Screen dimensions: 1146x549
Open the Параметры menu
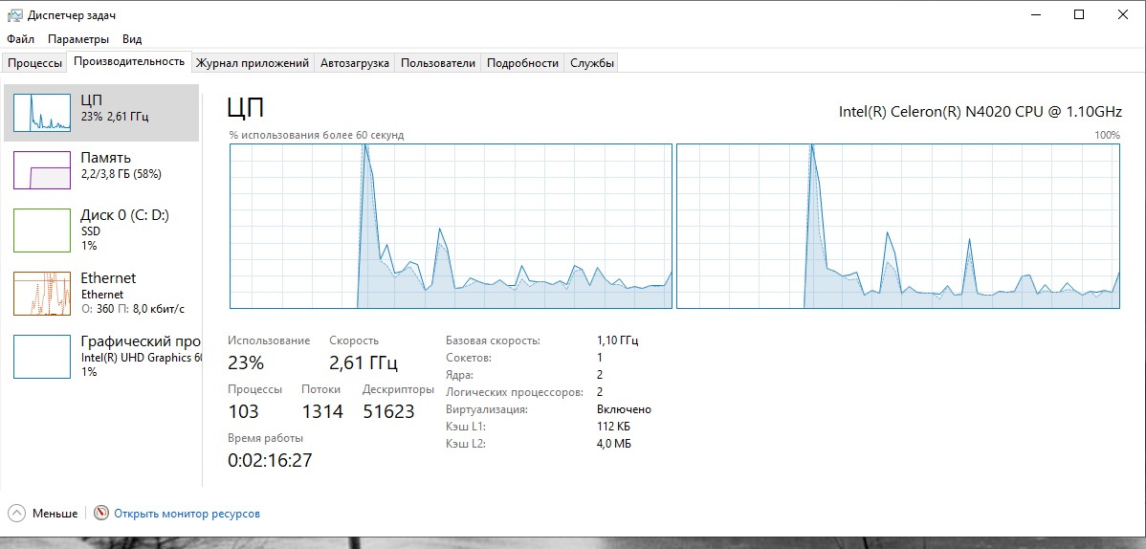[78, 39]
